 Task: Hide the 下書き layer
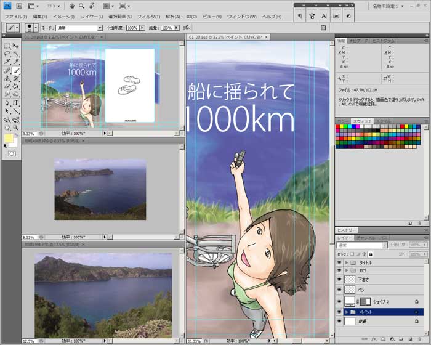340,279
